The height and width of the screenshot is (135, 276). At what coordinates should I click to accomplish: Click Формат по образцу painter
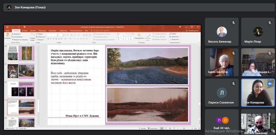pos(20,40)
